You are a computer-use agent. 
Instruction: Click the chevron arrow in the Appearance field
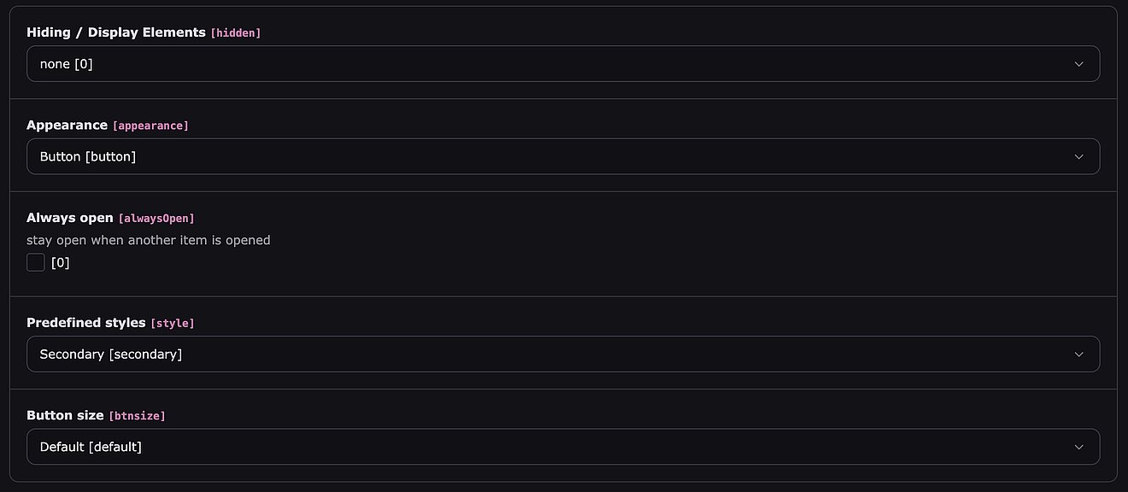(1078, 156)
